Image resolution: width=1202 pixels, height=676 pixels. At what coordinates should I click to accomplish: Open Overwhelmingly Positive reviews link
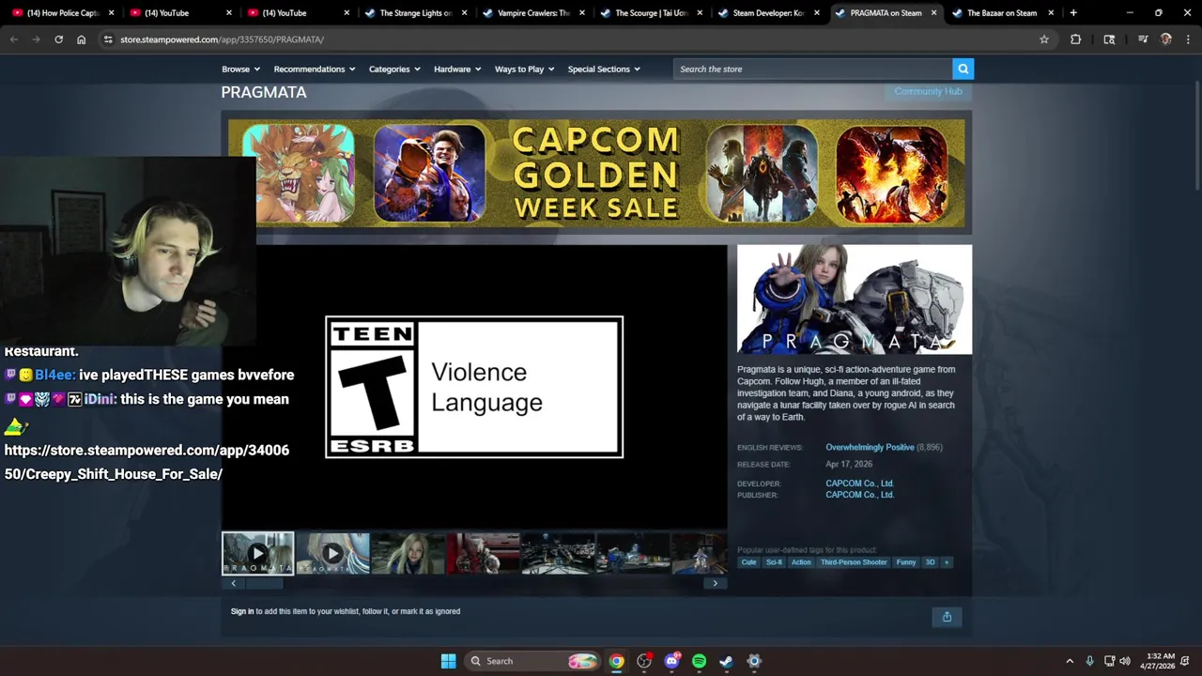click(x=870, y=447)
